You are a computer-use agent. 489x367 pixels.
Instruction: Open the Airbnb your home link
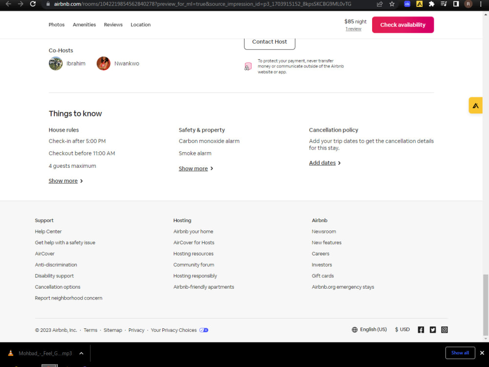(193, 231)
